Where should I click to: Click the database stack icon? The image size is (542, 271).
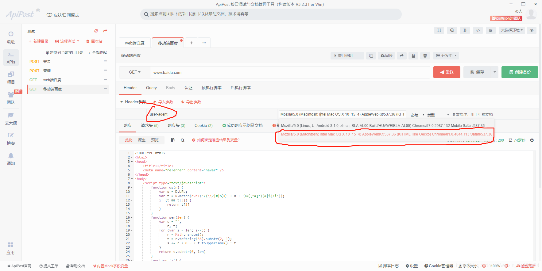[425, 56]
